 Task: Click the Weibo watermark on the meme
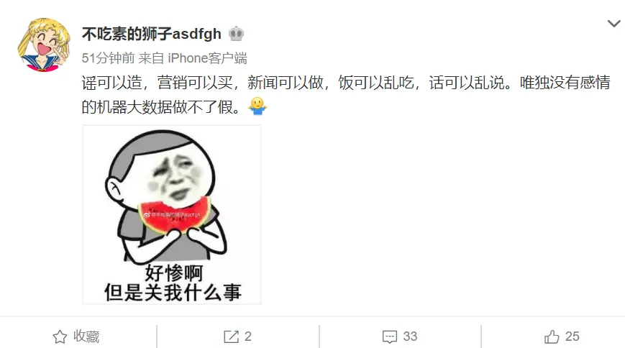click(x=172, y=214)
